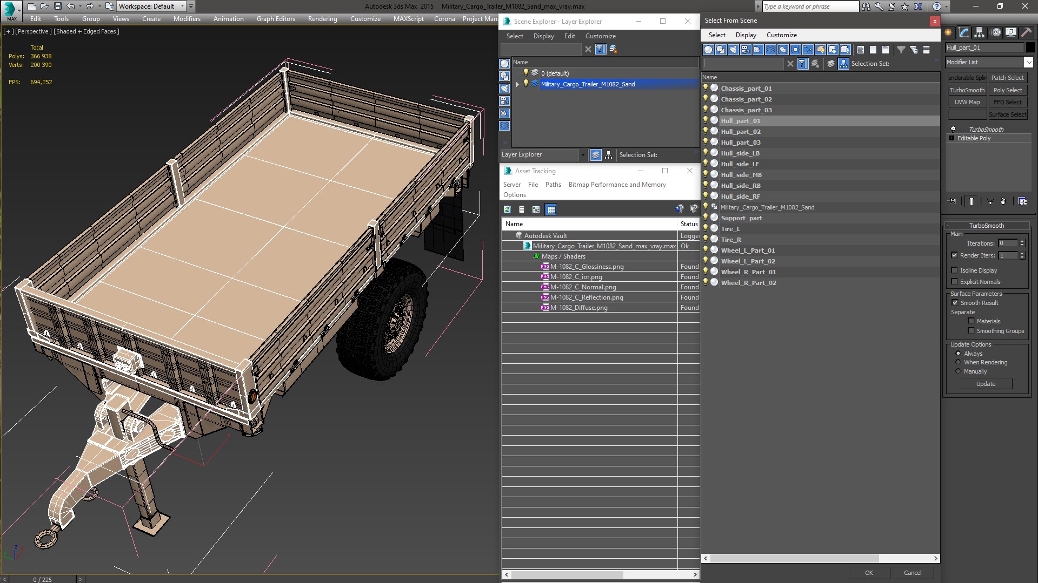
Task: Click the Update button in TurboSmooth
Action: click(986, 384)
